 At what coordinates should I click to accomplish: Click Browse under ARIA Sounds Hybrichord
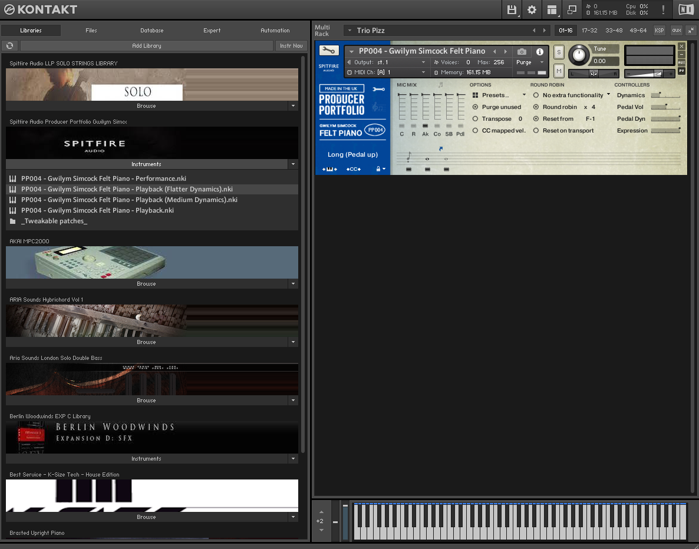point(146,342)
